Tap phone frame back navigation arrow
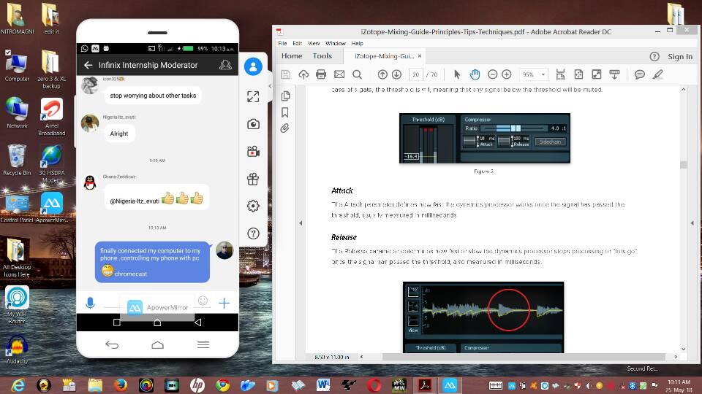Viewport: 702px width, 394px height. point(111,344)
